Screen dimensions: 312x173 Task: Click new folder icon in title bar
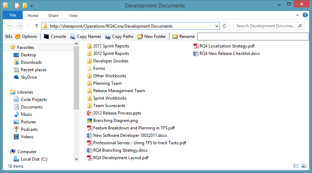(x=25, y=5)
